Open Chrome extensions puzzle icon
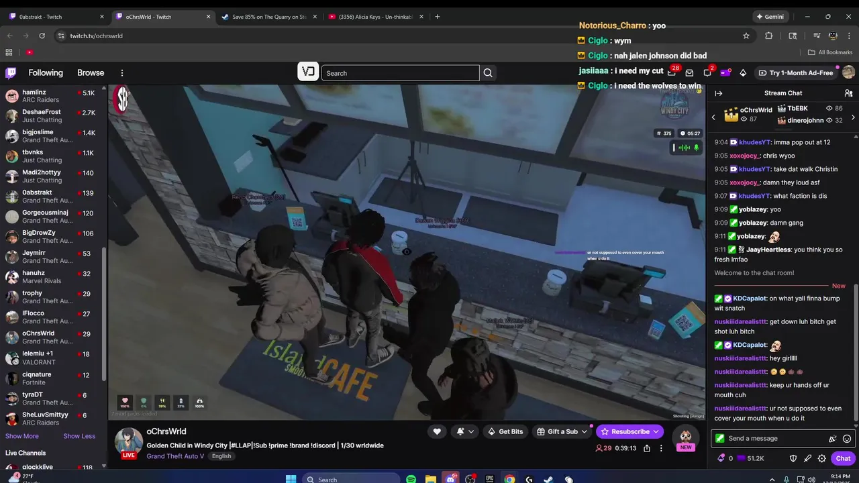The height and width of the screenshot is (483, 859). (x=769, y=36)
